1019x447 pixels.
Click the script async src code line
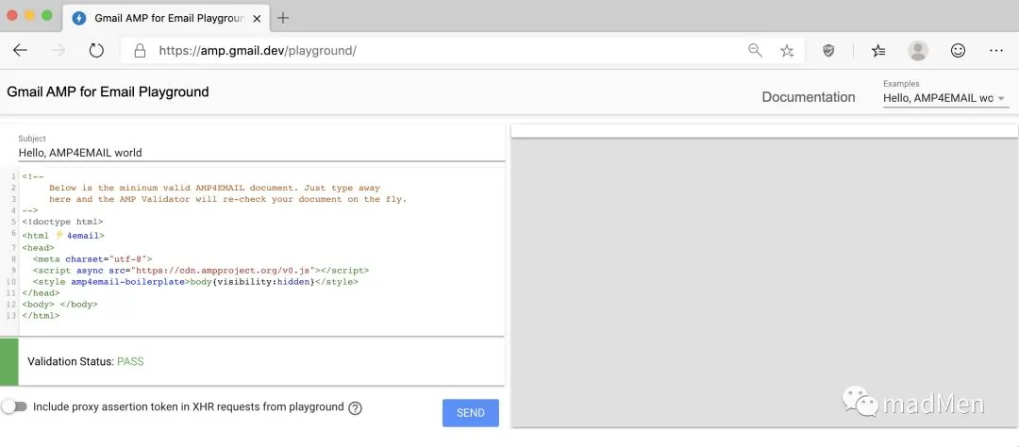(201, 270)
